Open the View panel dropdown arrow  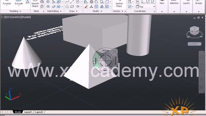click(x=162, y=12)
